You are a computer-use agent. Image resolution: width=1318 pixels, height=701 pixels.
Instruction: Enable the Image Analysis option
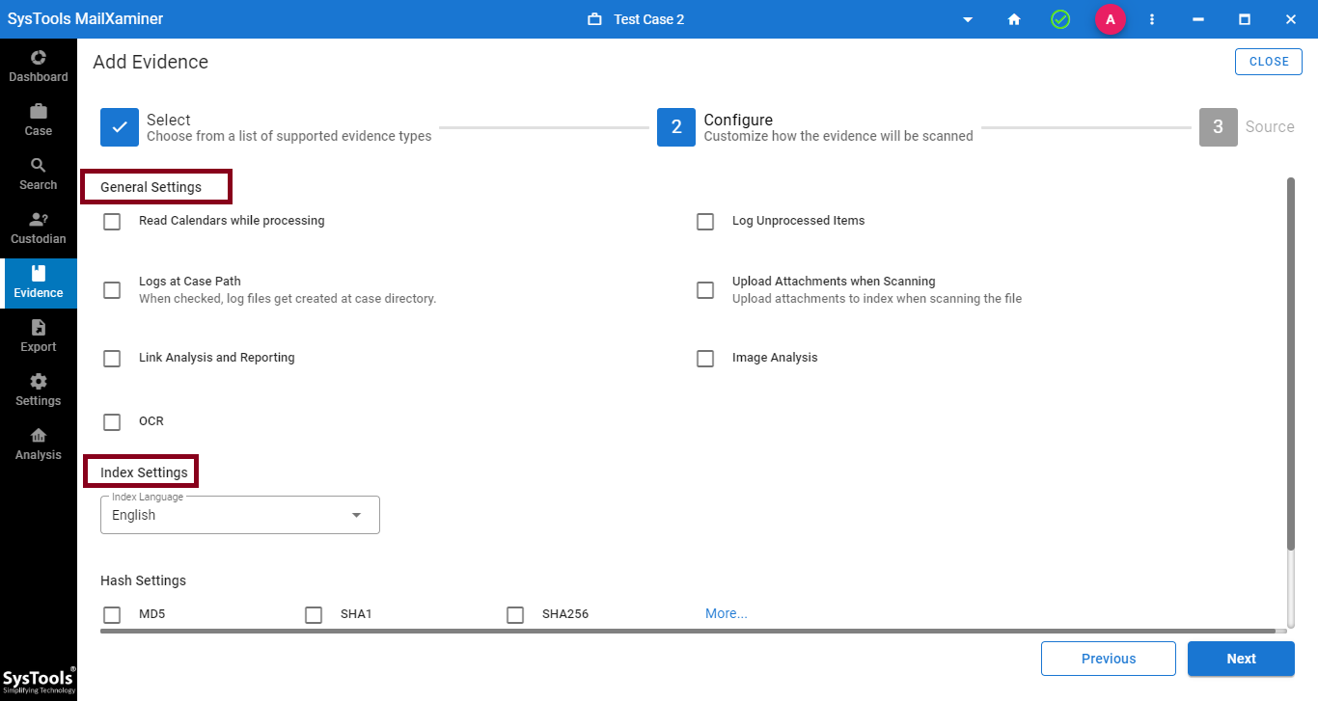tap(705, 359)
